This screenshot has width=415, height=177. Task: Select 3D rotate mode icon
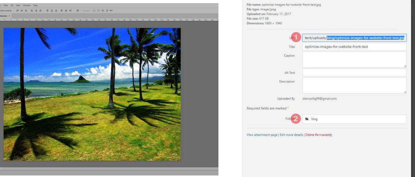94,11
